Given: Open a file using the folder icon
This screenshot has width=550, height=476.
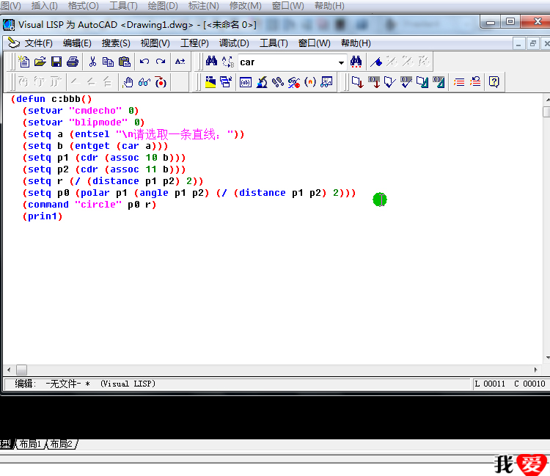Looking at the screenshot, I should pos(40,62).
